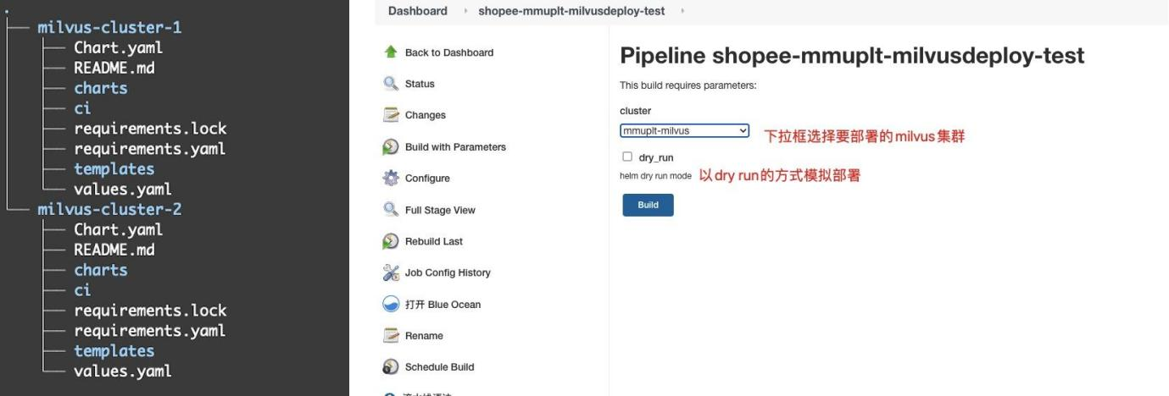1169x396 pixels.
Task: Click the Pipeline shopee-mmuplt-milvusdeploy-test heading
Action: pyautogui.click(x=852, y=57)
